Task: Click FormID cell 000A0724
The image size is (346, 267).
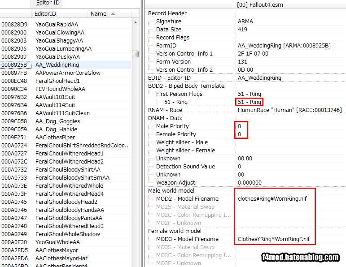Action: point(14,146)
